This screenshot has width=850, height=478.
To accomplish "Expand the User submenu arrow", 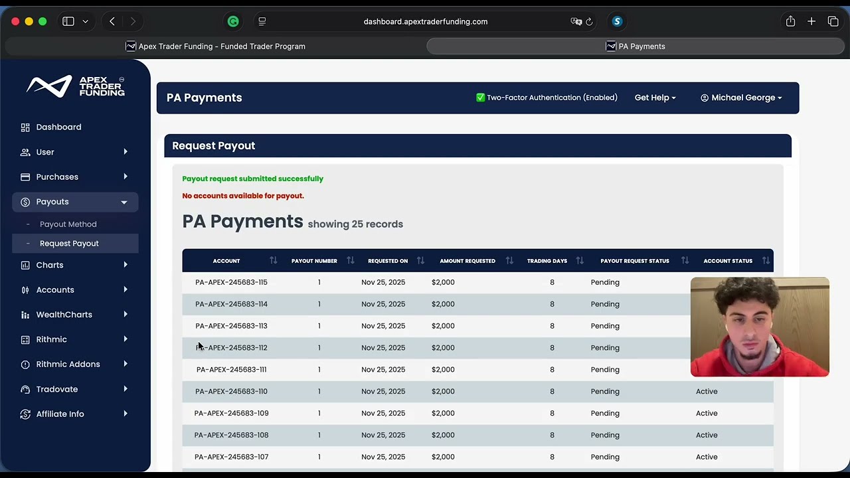I will pos(125,152).
